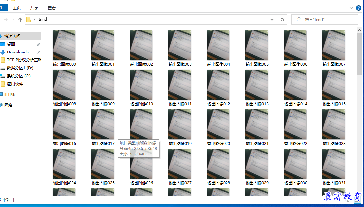
Task: Click the blue Downloads arrow icon
Action: (x=3, y=52)
